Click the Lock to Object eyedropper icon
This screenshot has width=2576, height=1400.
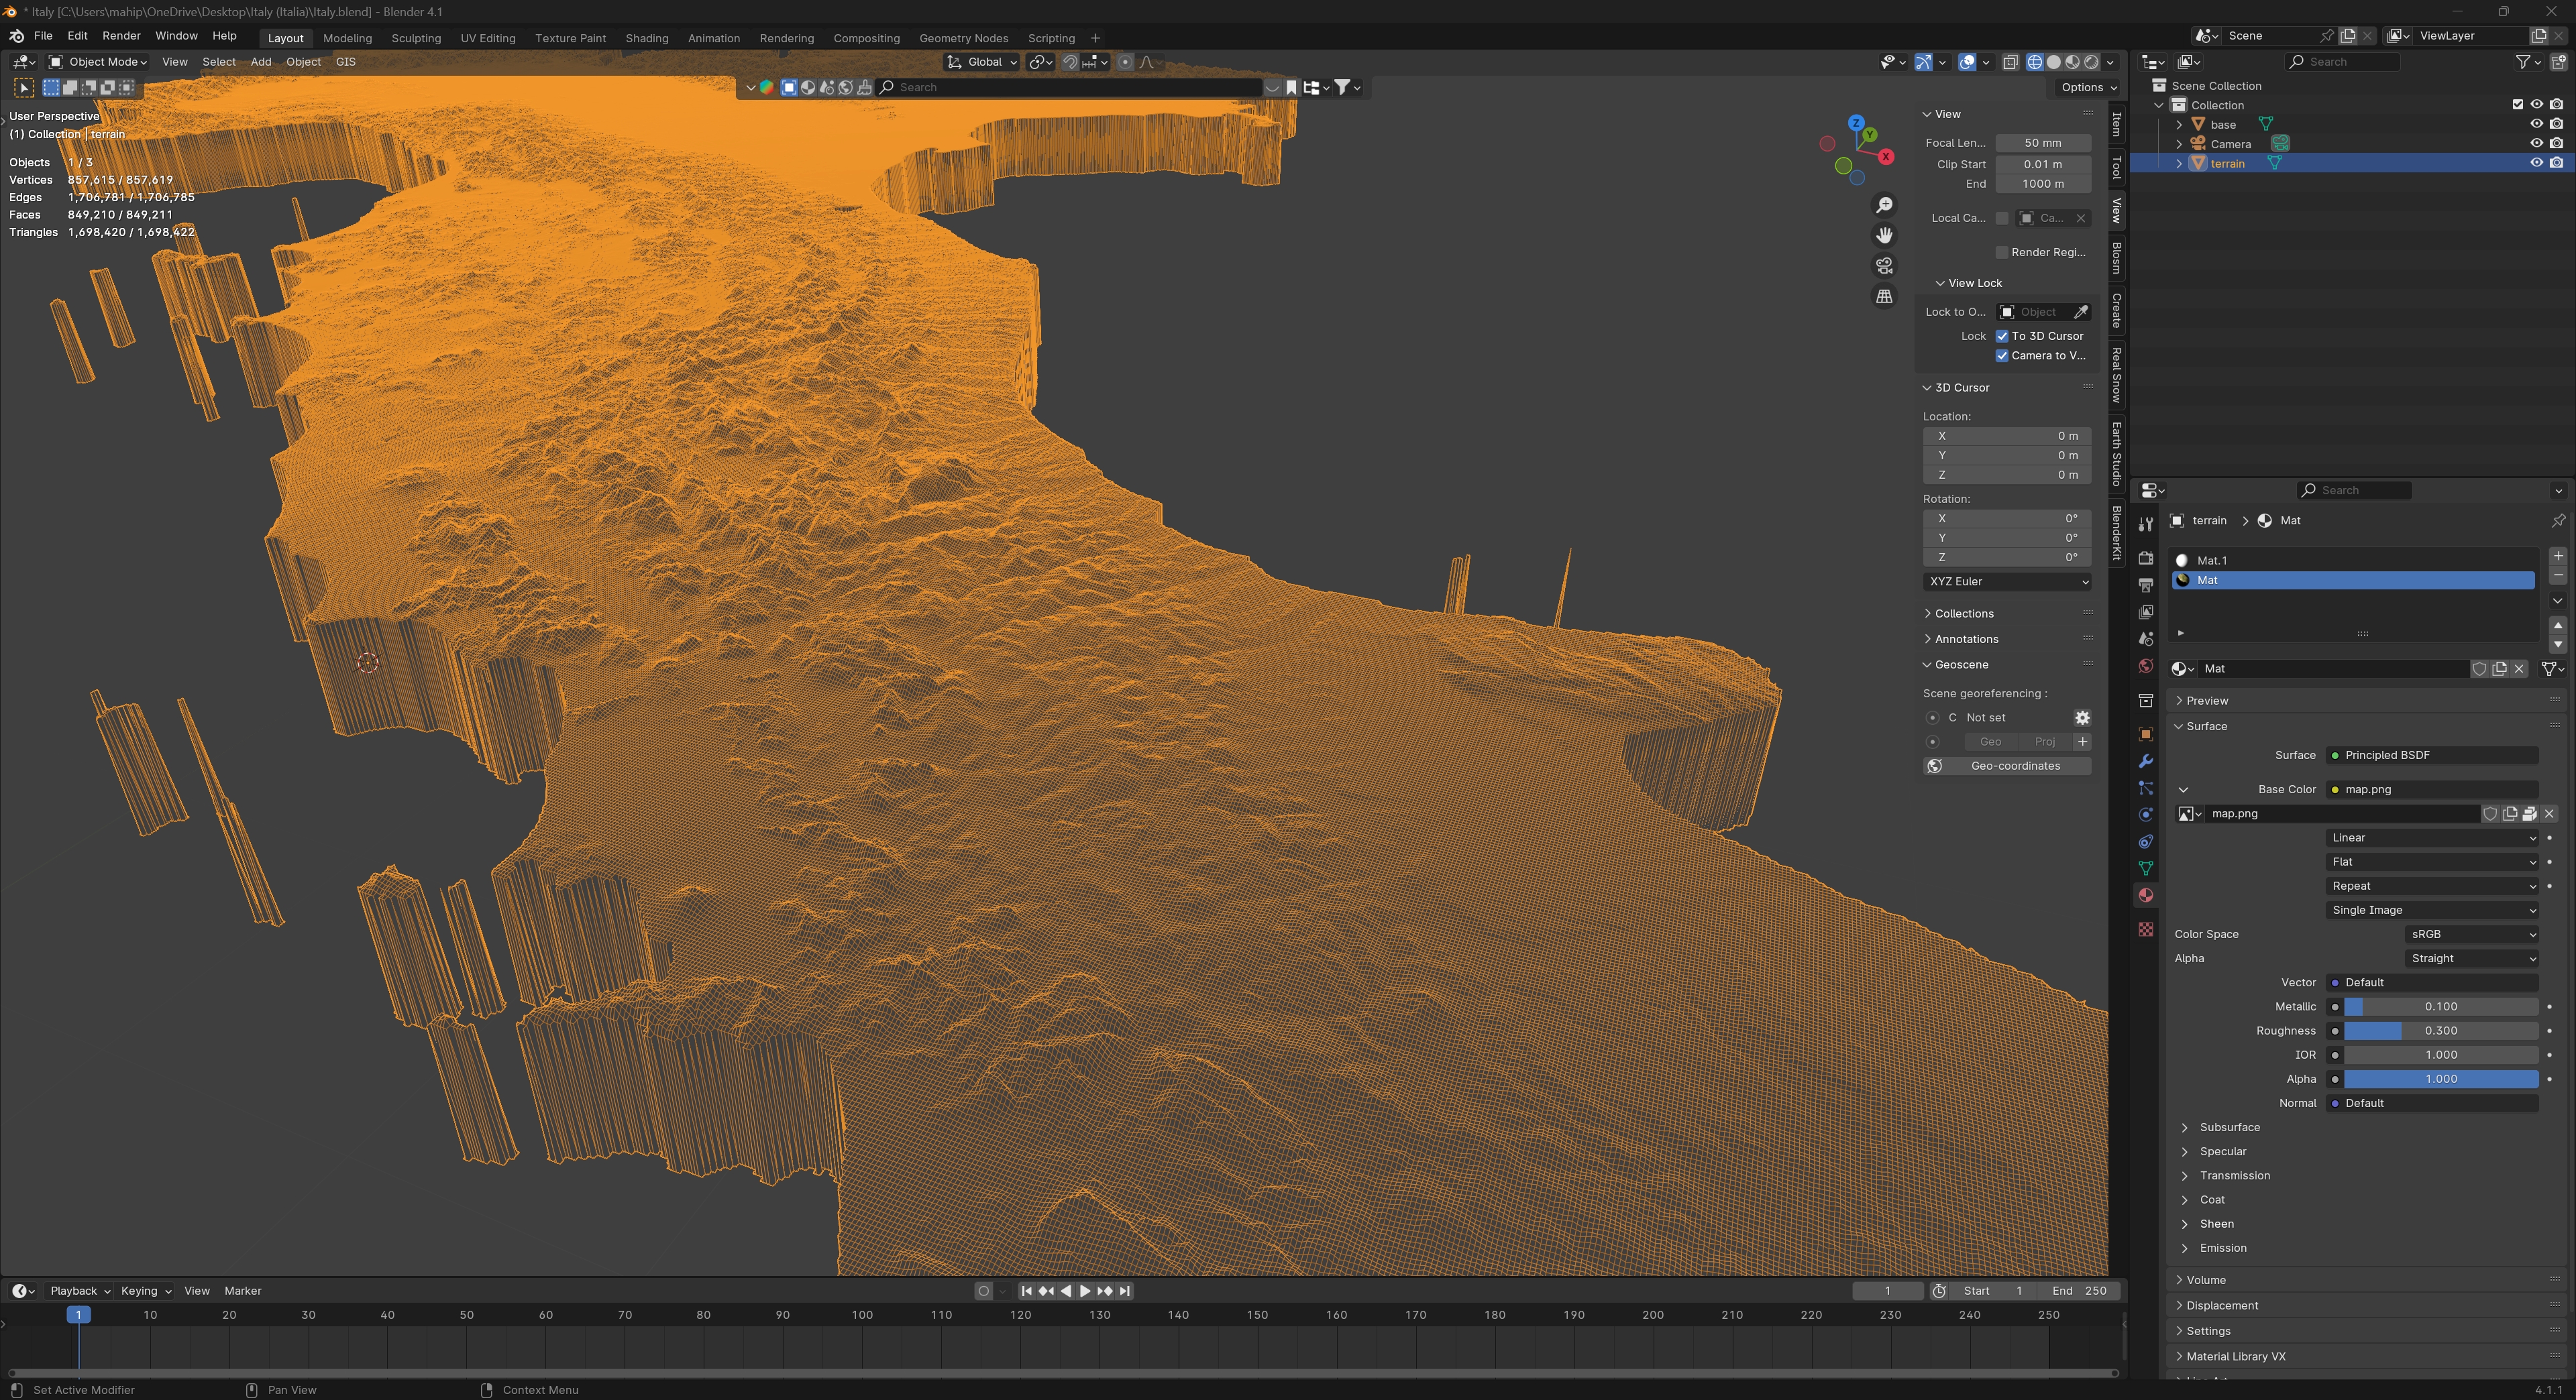(x=2080, y=312)
